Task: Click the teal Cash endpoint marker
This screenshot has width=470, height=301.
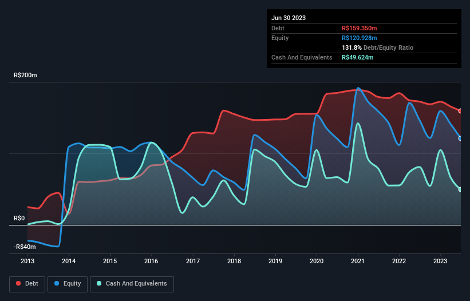Action: pyautogui.click(x=460, y=189)
